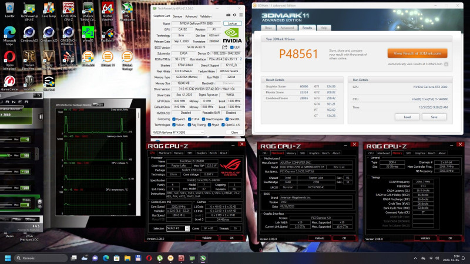This screenshot has height=264, width=470.
Task: Launch the World of Tanks desktop shortcut
Action: [29, 83]
